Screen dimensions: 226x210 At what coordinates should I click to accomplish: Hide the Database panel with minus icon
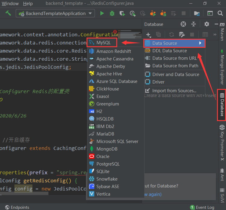tap(216, 24)
